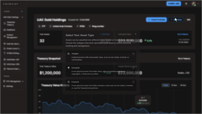Click the Tangible option title text

pos(75,54)
